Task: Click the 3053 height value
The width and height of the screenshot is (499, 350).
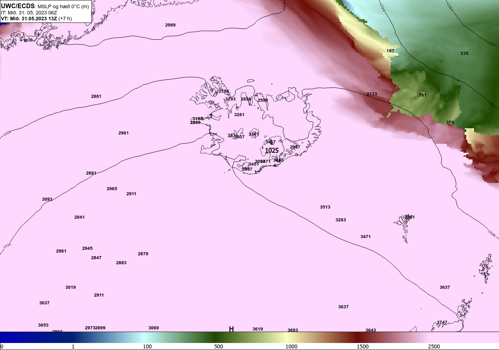Action: 43,325
